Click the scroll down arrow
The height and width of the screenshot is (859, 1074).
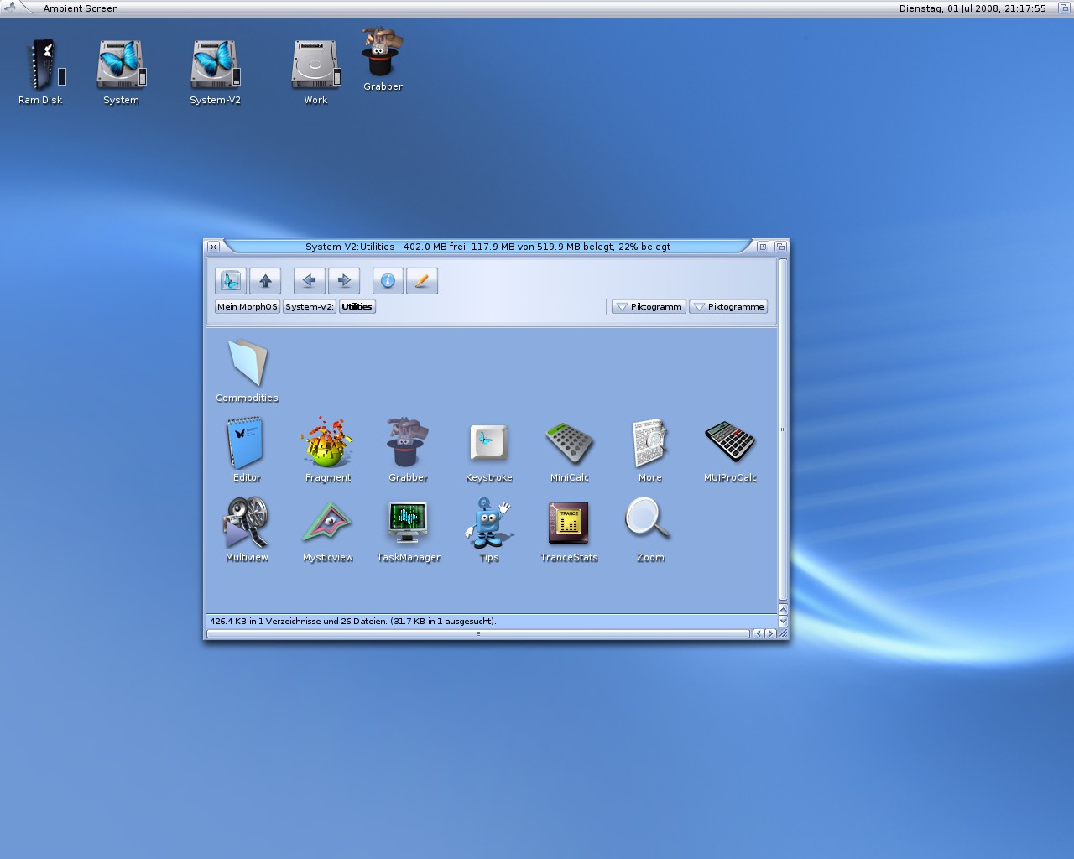click(x=783, y=622)
